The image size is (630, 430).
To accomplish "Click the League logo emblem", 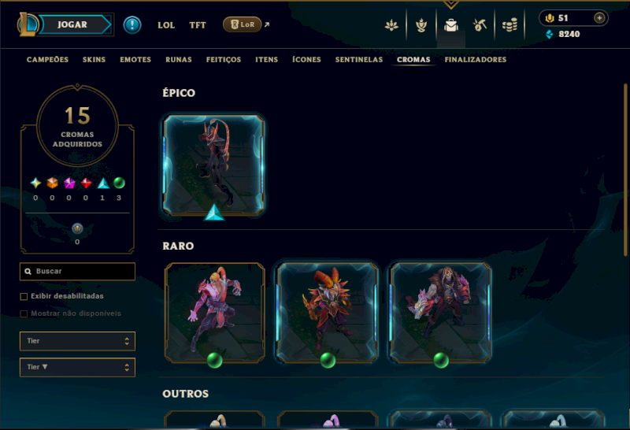I will [28, 24].
